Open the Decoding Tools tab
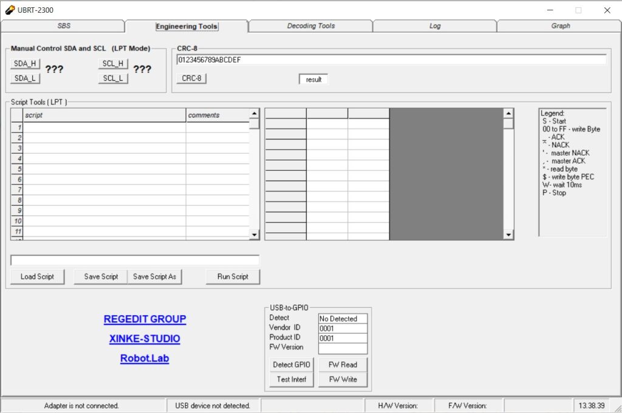 coord(310,26)
